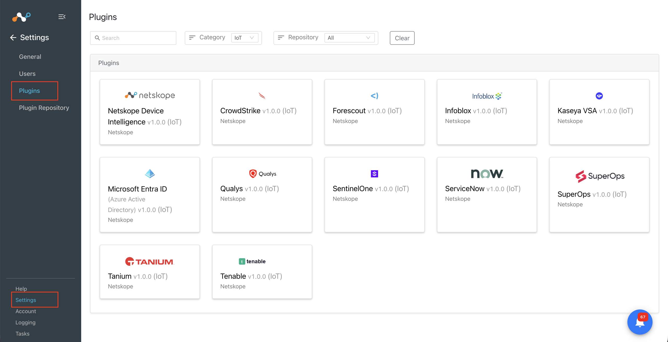This screenshot has height=342, width=668.
Task: Collapse the sidebar using the menu icon
Action: 62,17
